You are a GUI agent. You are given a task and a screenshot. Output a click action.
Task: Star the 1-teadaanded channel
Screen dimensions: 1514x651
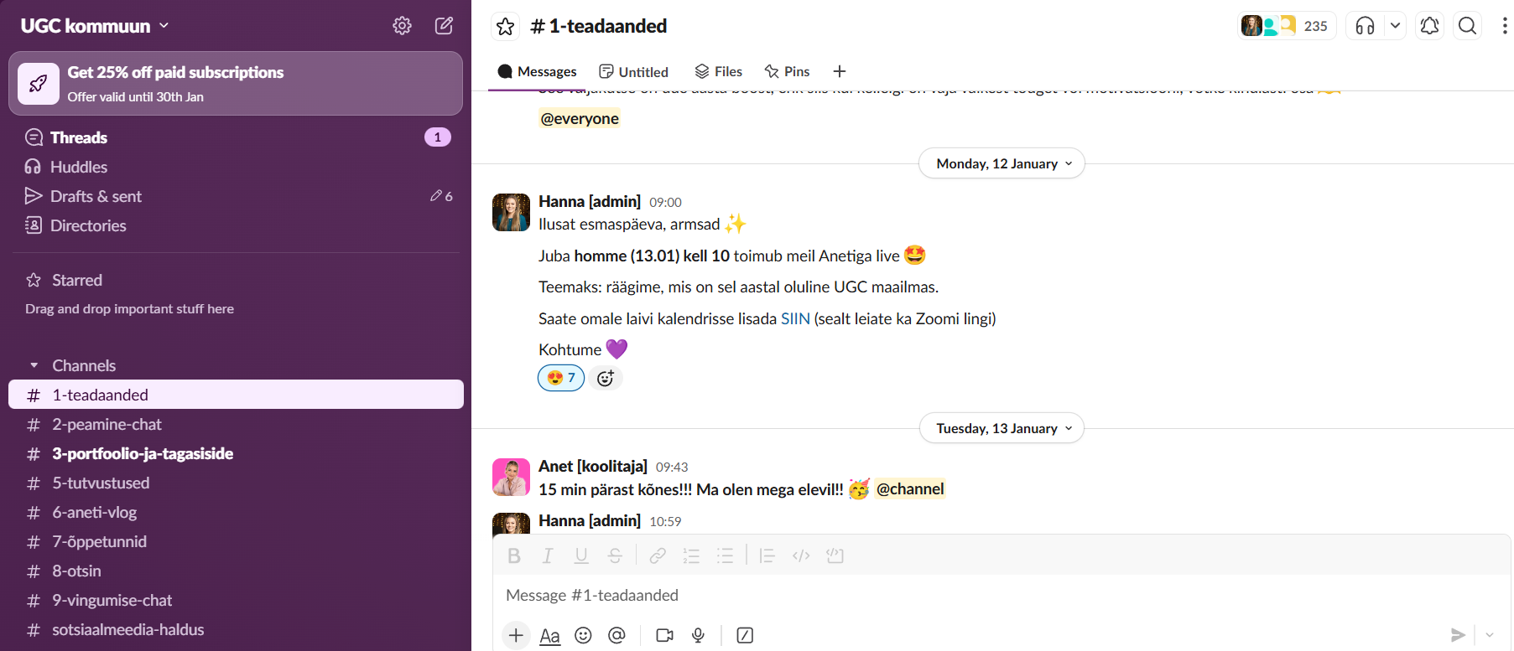coord(505,27)
